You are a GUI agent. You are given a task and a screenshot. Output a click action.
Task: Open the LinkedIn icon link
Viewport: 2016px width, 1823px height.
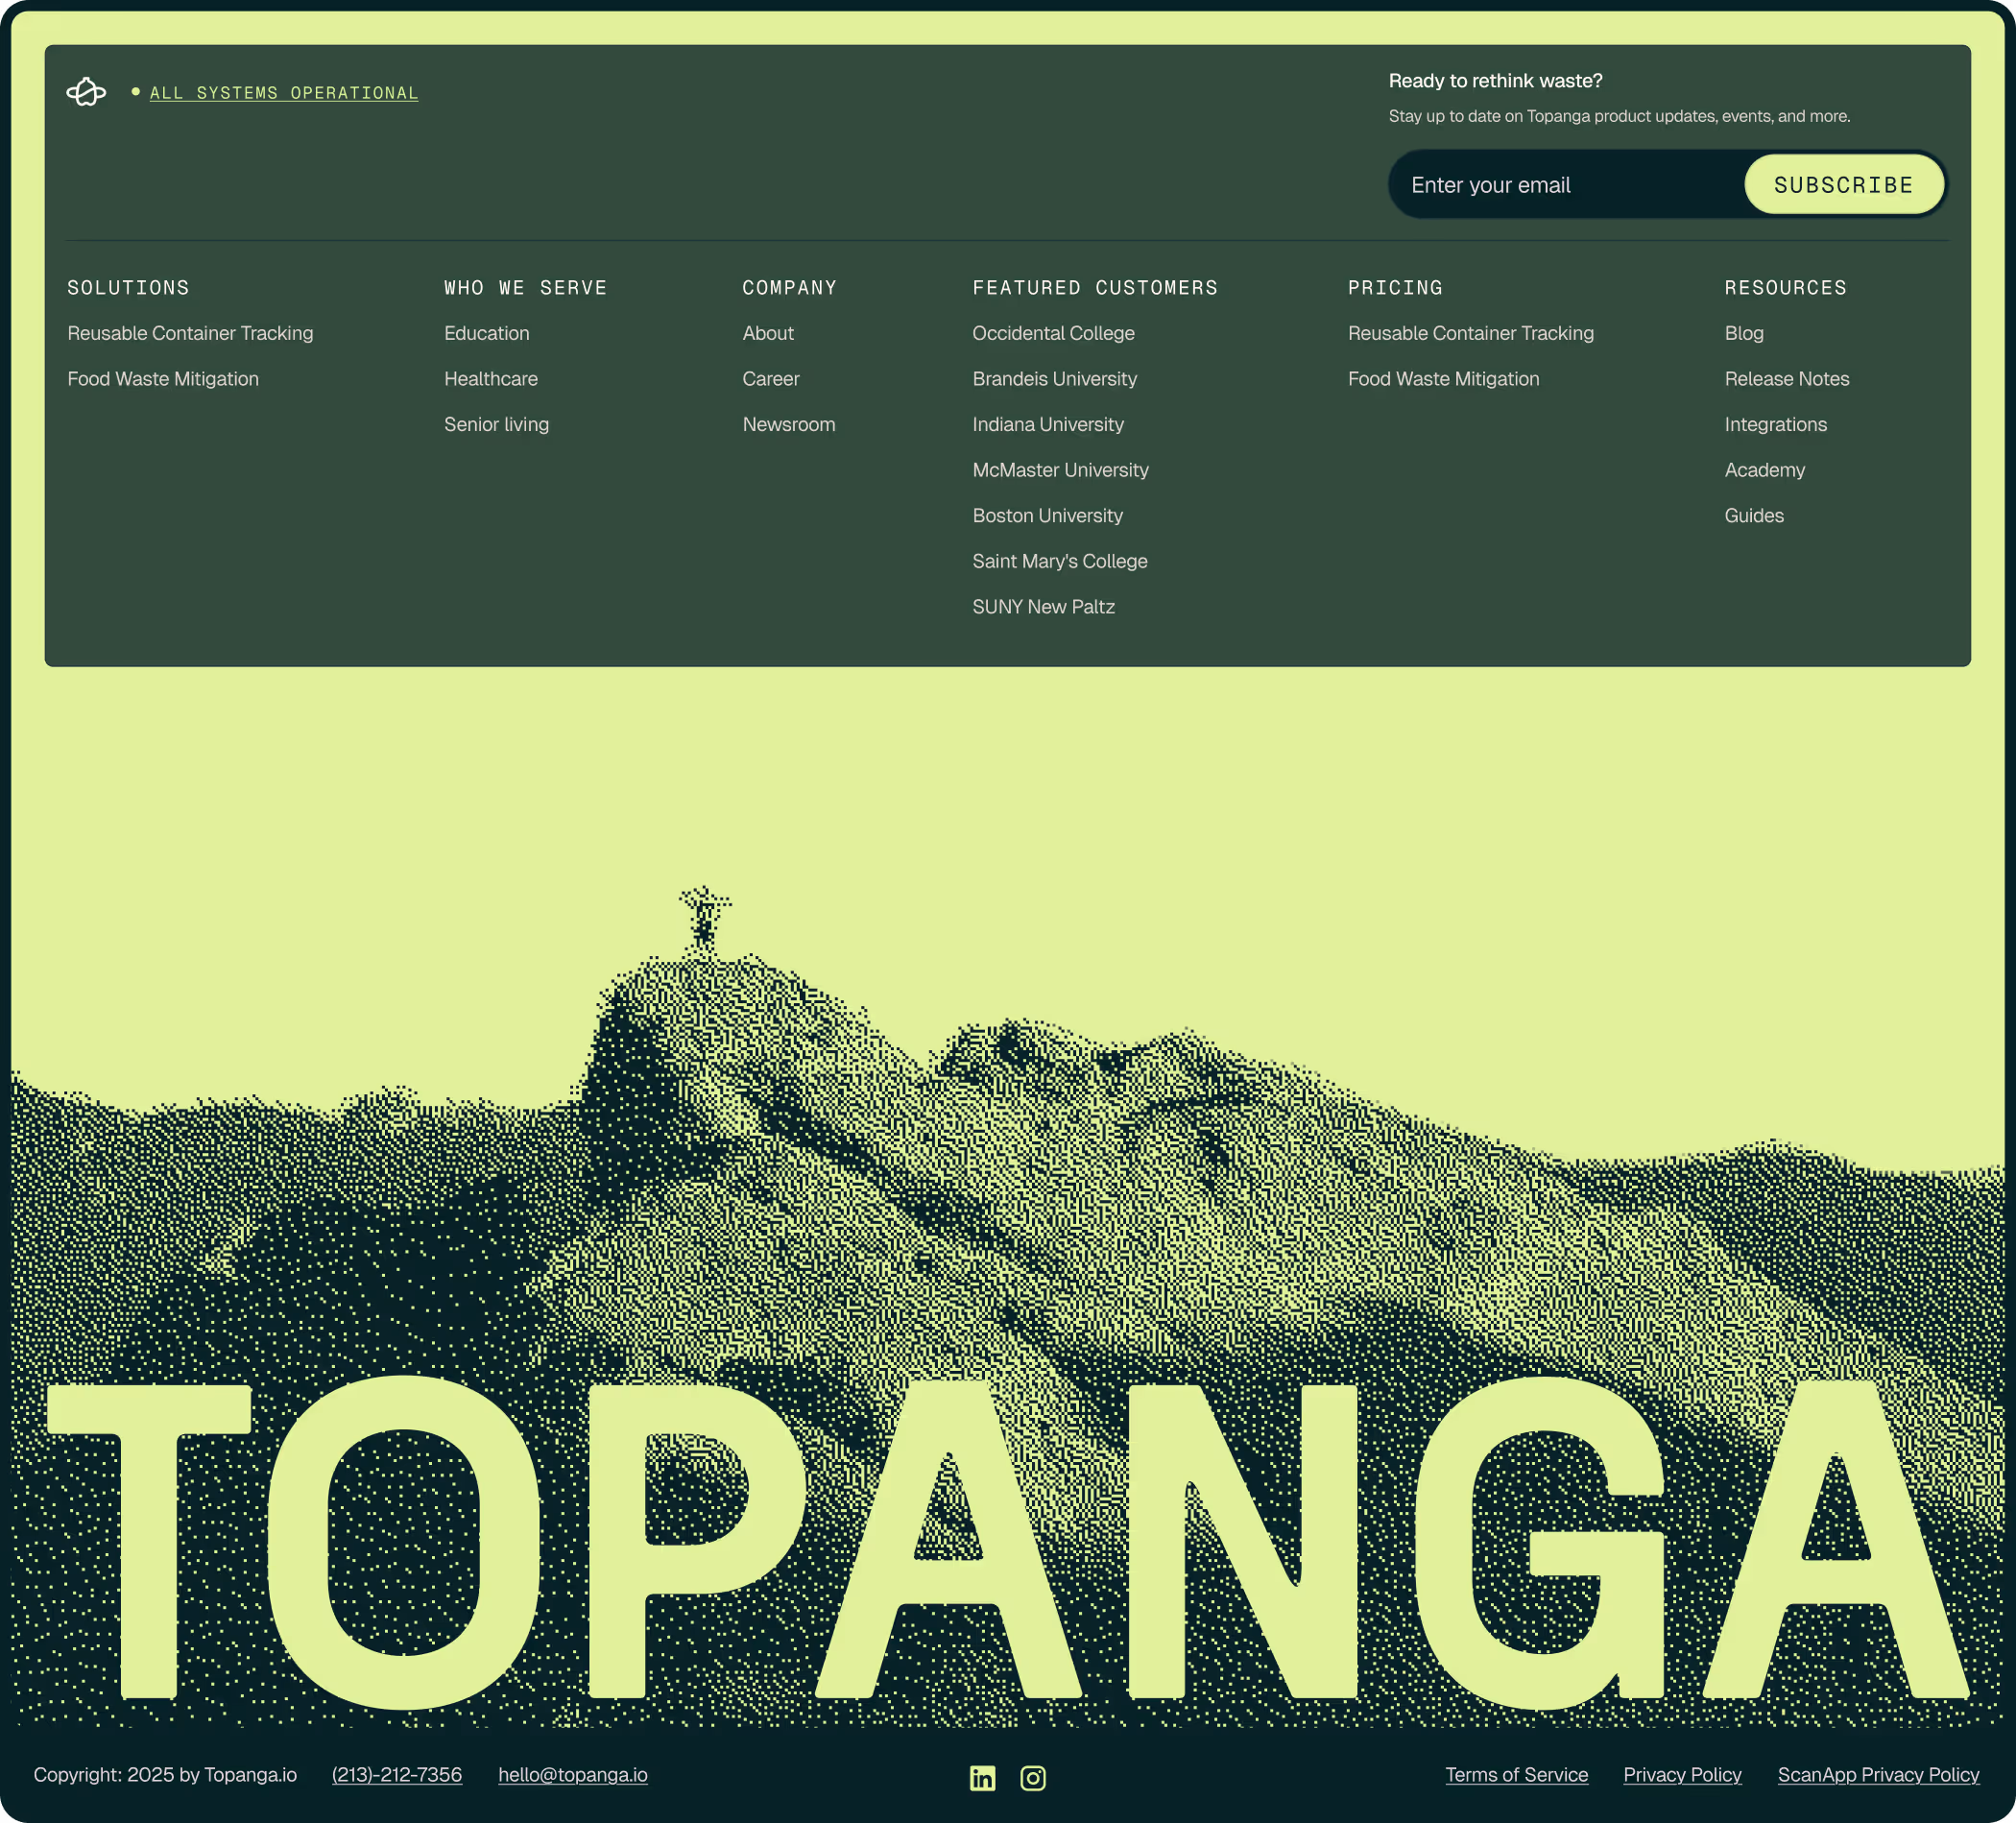pyautogui.click(x=982, y=1777)
